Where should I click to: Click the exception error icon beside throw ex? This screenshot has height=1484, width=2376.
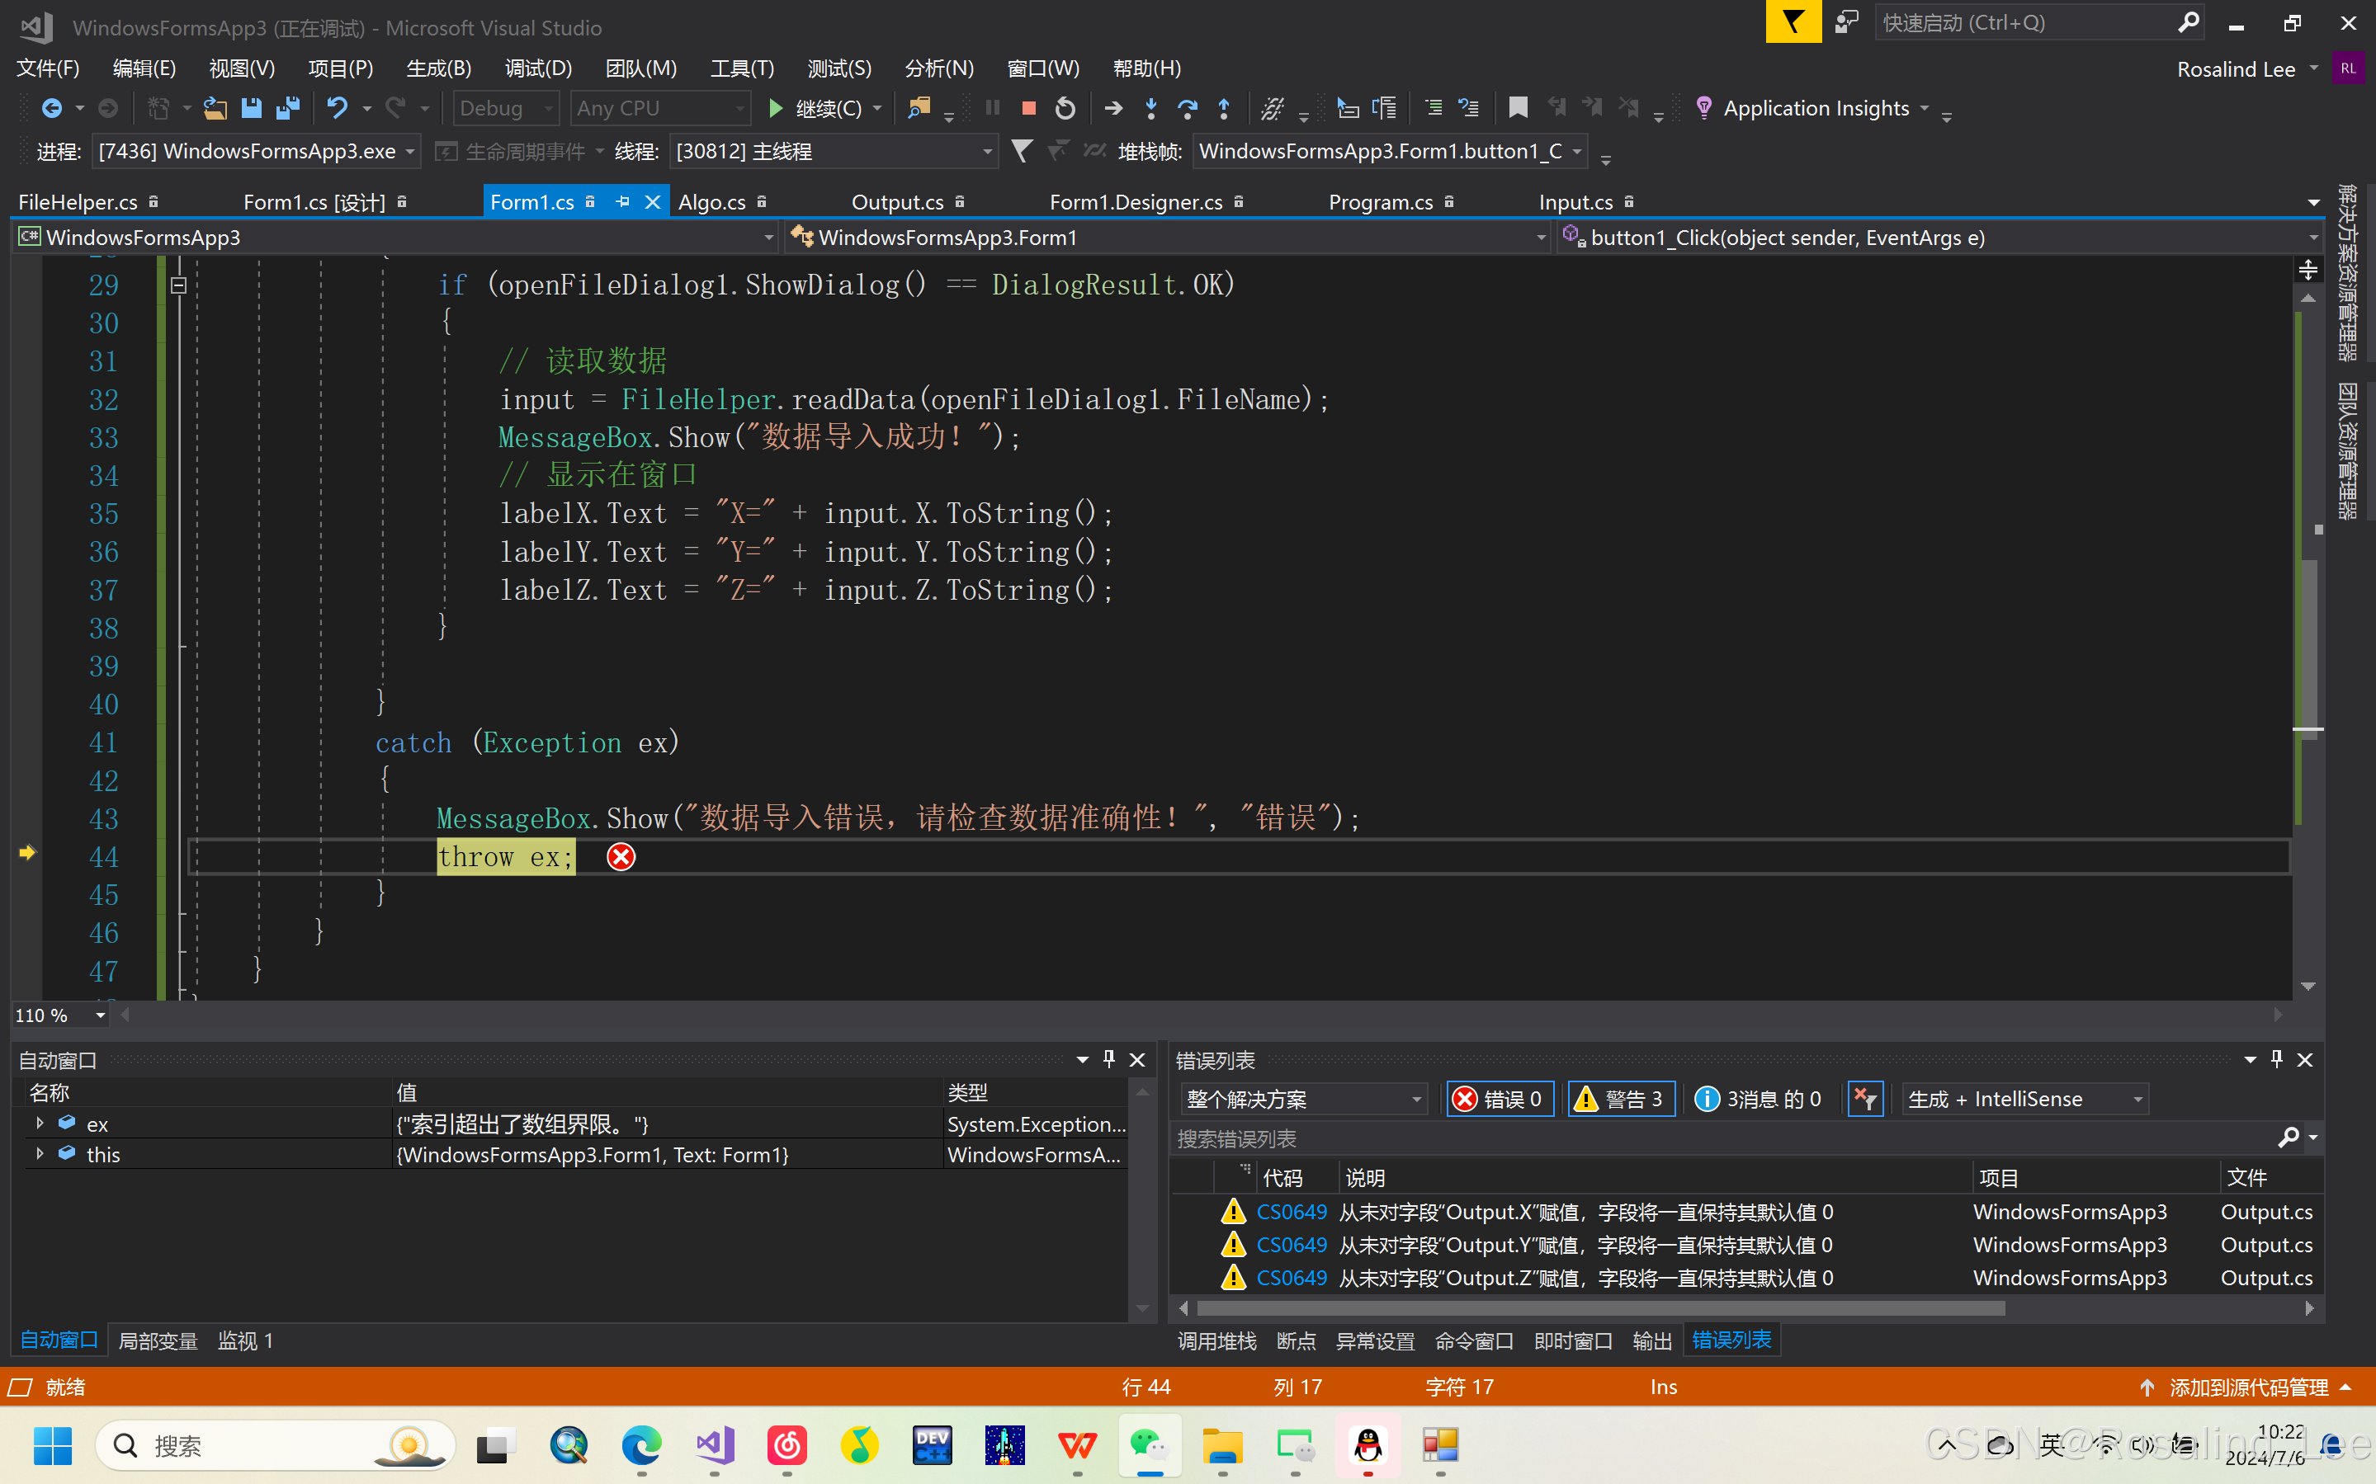(621, 857)
